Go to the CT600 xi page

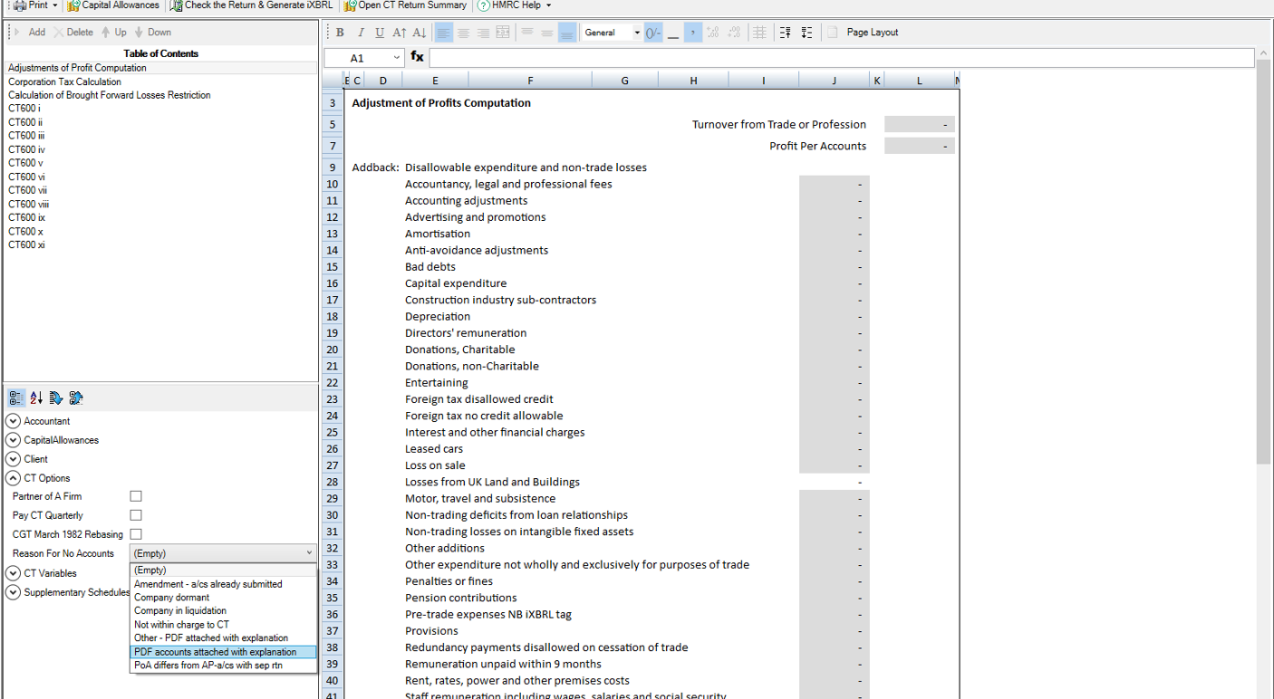[26, 244]
